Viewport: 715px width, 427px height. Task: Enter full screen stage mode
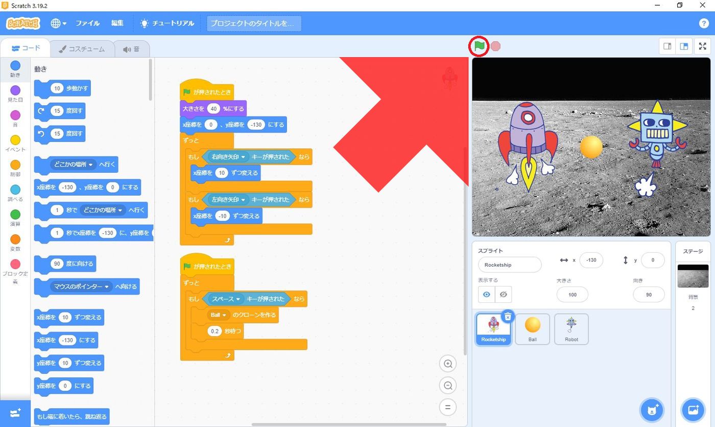pos(703,46)
